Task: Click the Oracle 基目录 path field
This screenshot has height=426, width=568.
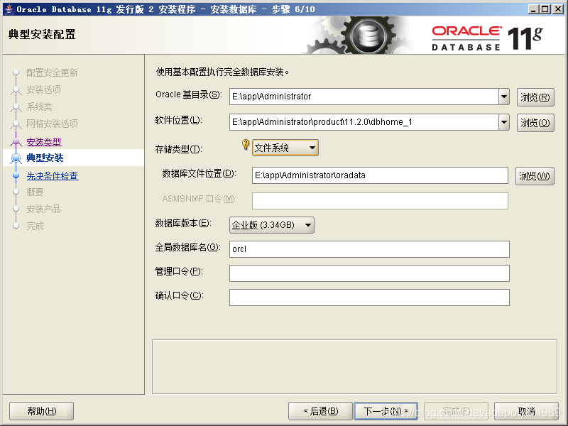Action: pos(364,97)
